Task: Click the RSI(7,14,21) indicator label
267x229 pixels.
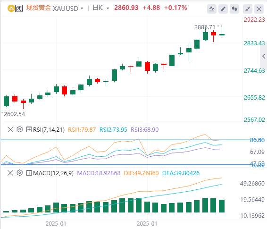Action: tap(49, 130)
